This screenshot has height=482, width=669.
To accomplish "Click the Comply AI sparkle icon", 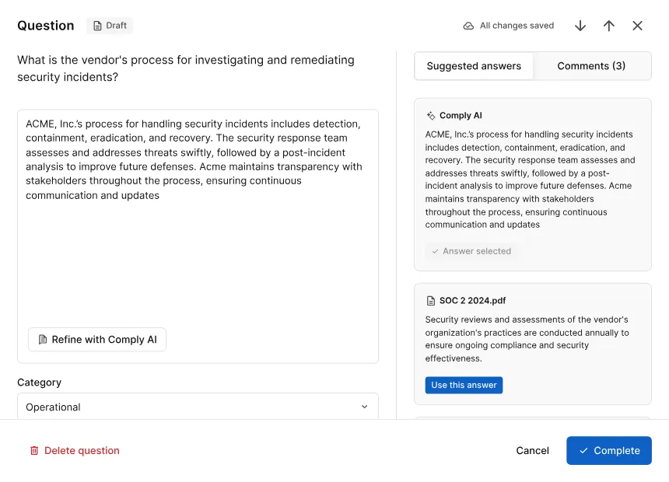I will click(x=431, y=116).
